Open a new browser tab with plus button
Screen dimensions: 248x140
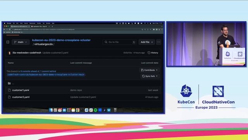(x=52, y=26)
